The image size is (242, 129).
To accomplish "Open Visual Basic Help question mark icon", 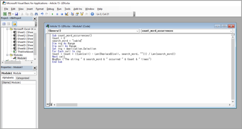I will coord(92,14).
